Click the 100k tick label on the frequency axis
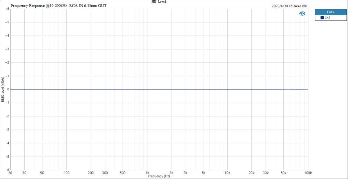 [308, 173]
